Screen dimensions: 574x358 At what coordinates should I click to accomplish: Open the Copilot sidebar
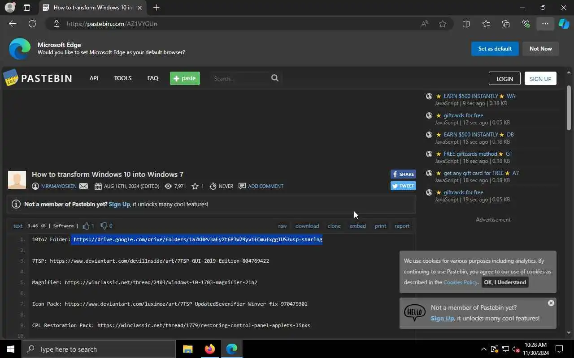coord(564,24)
